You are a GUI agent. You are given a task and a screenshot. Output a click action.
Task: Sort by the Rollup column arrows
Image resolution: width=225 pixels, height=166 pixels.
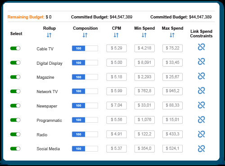(49, 35)
